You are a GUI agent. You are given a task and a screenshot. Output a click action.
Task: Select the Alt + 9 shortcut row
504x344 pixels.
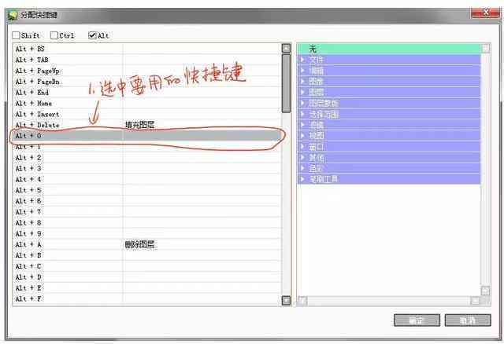click(147, 234)
